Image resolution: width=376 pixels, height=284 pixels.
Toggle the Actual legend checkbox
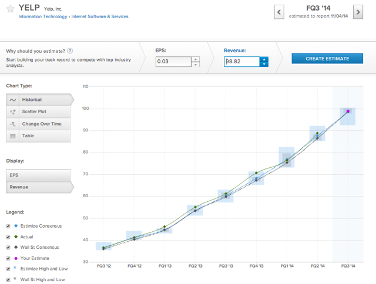coord(8,237)
